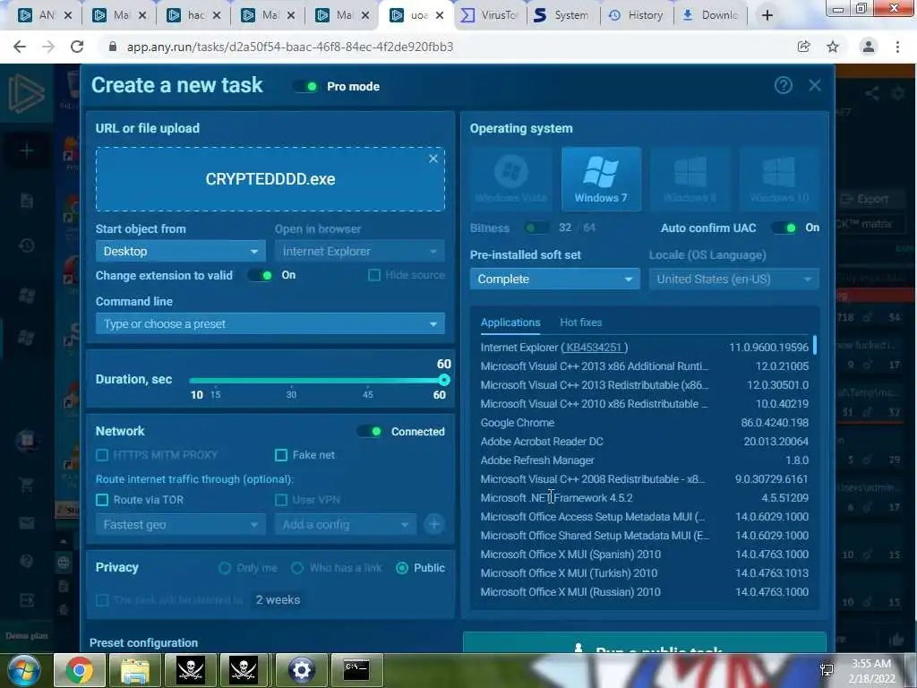The width and height of the screenshot is (917, 688).
Task: Click the 30 mark on duration slider
Action: (291, 394)
